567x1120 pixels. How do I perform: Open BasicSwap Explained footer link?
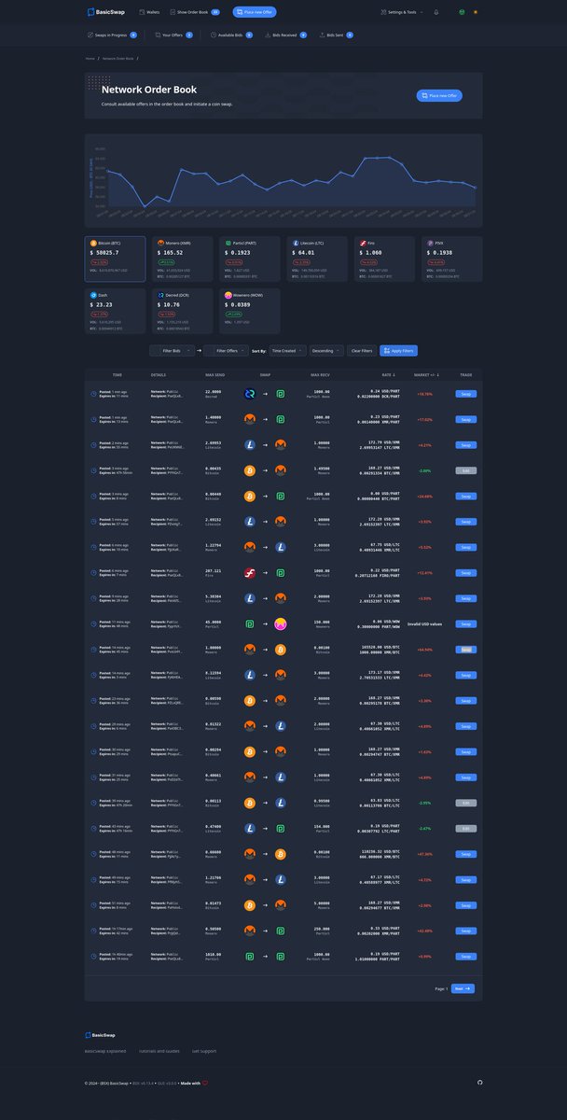point(105,1051)
